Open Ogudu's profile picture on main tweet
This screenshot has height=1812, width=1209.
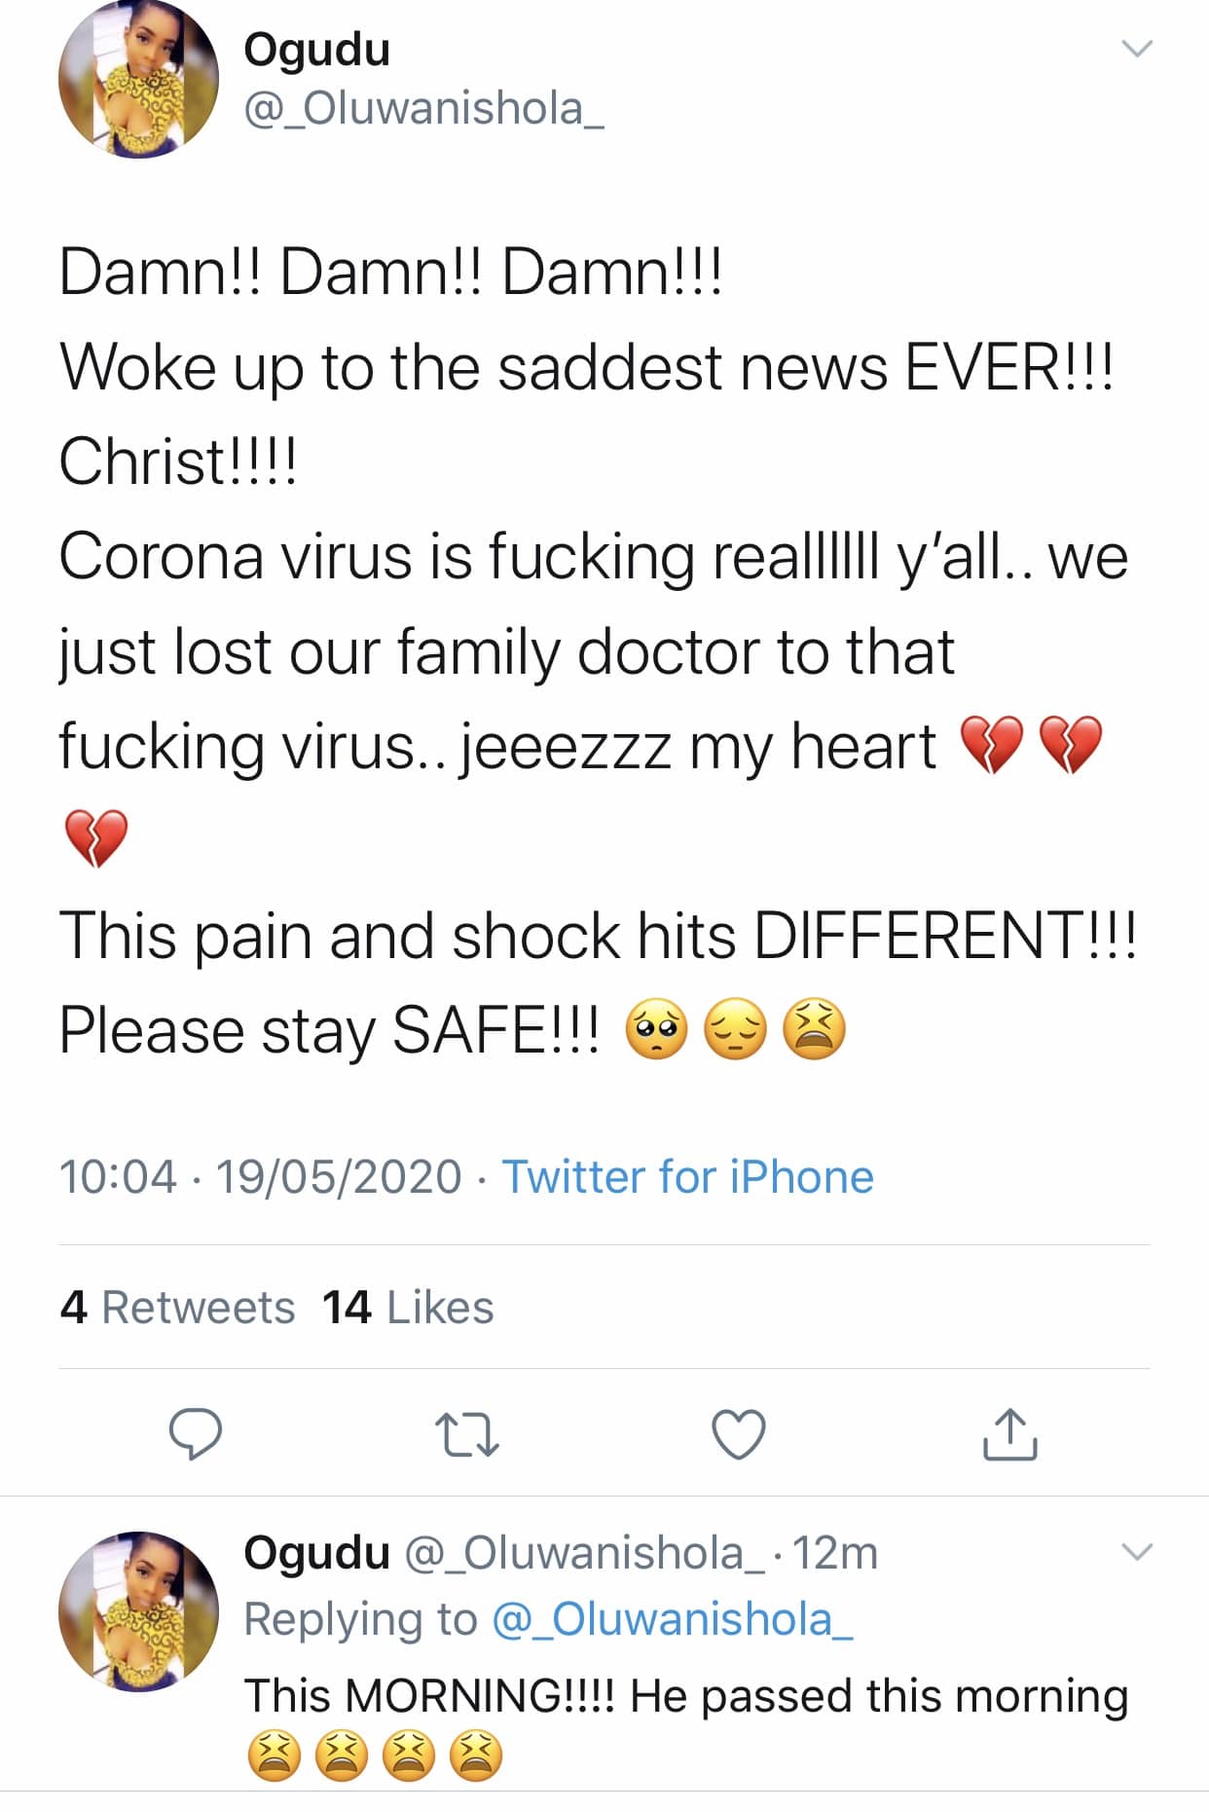(138, 80)
